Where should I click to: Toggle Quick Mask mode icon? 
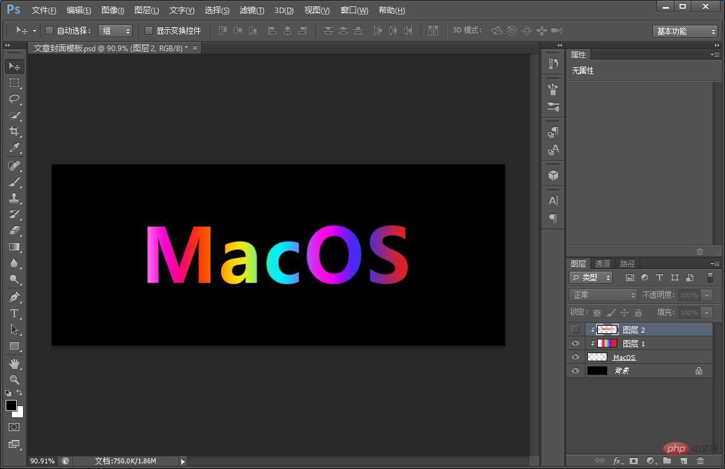(x=14, y=427)
